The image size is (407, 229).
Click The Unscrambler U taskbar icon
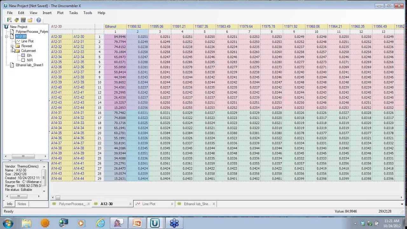[x=155, y=223]
